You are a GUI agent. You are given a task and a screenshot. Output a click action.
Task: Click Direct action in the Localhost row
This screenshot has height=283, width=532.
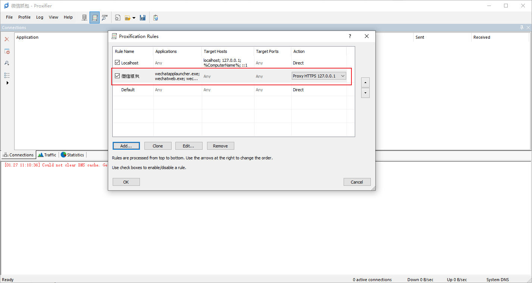[298, 63]
